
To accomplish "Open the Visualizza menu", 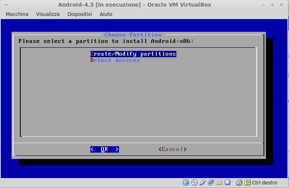I will [x=48, y=14].
